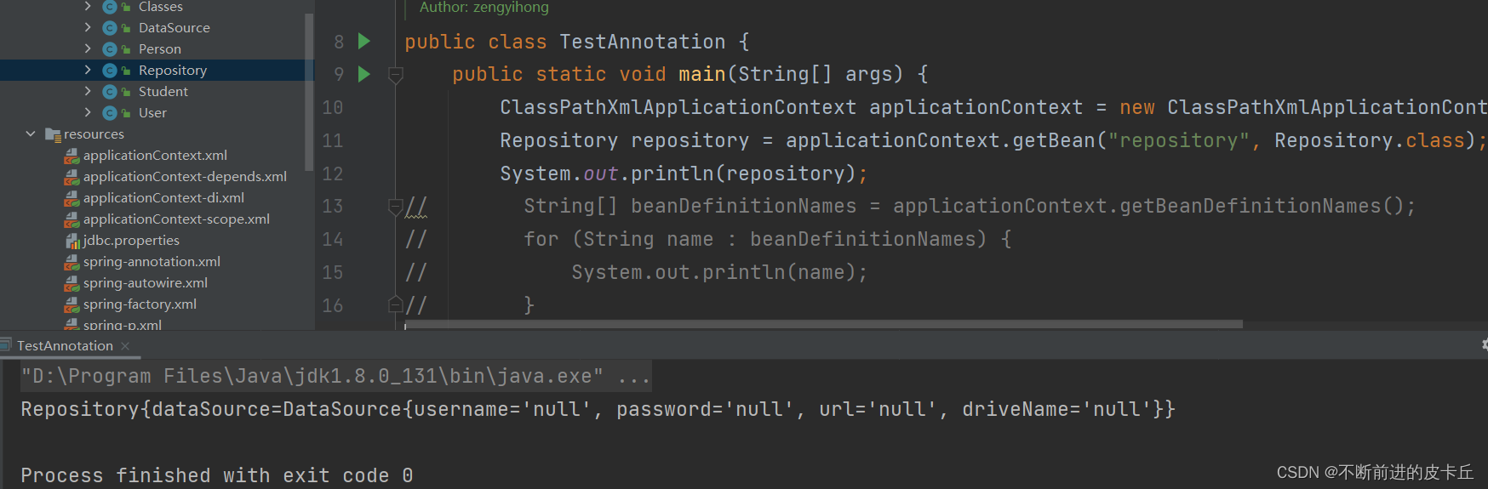This screenshot has width=1488, height=489.
Task: Select Repository in the project tree
Action: tap(173, 71)
